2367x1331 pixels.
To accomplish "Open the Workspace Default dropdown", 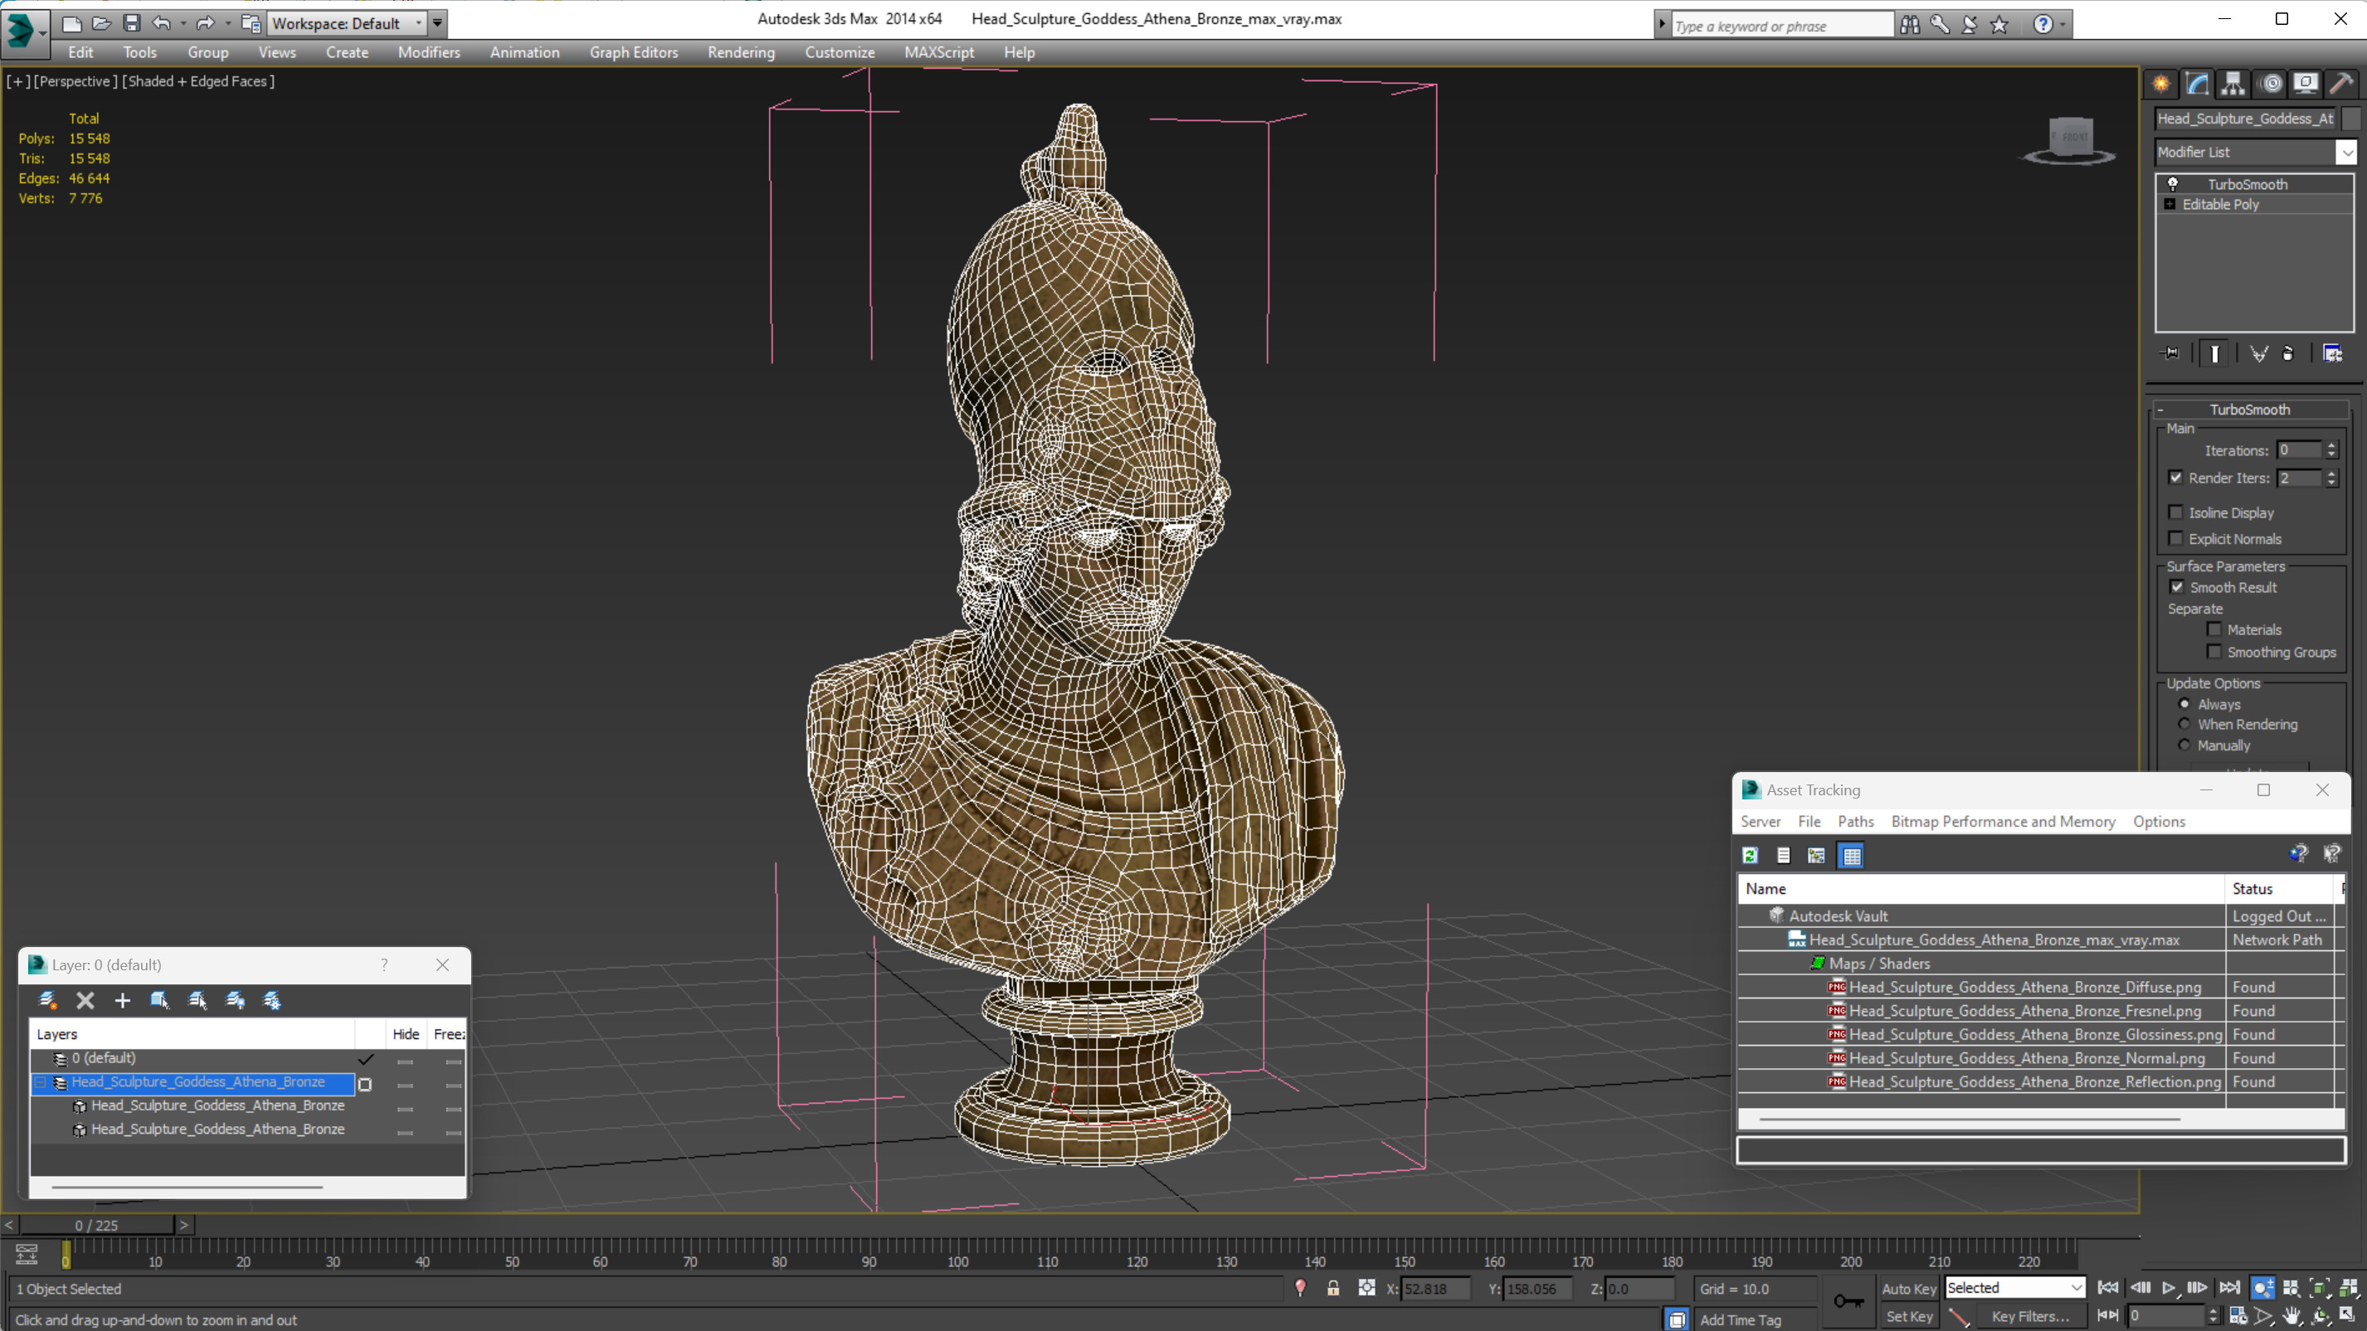I will click(419, 23).
